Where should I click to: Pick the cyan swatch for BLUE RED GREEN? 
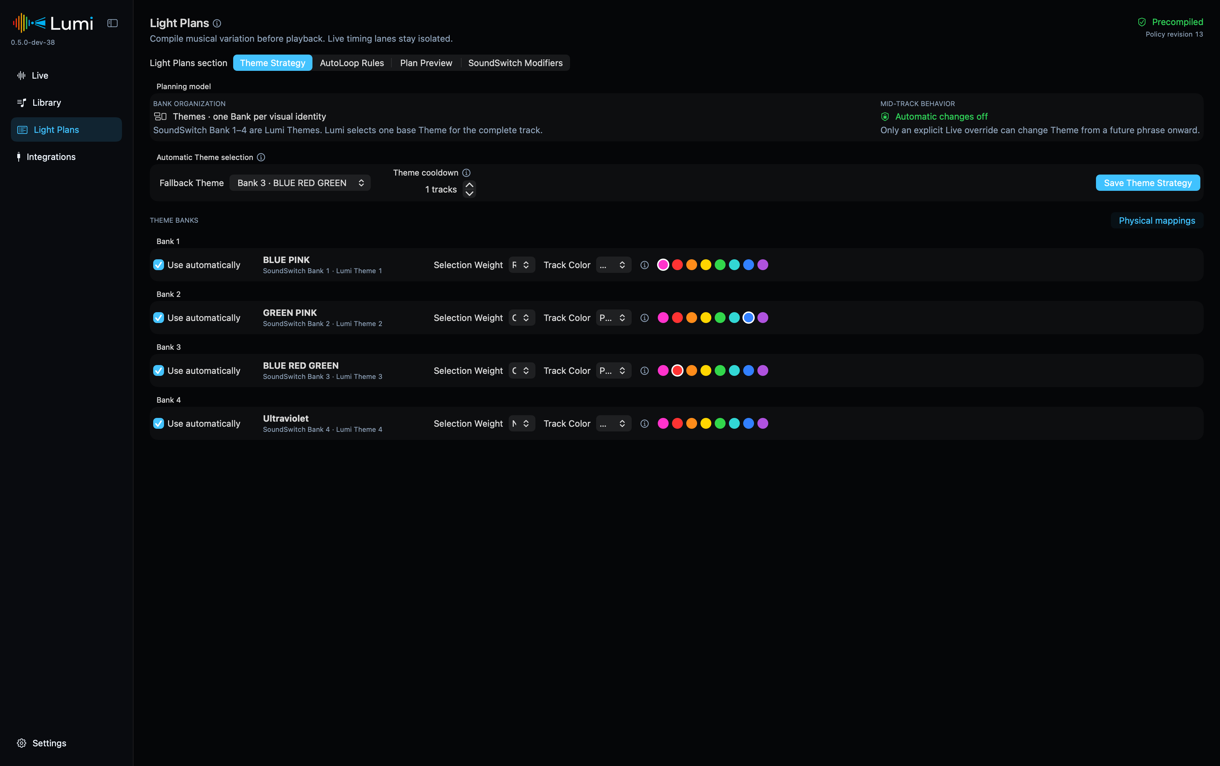point(734,371)
